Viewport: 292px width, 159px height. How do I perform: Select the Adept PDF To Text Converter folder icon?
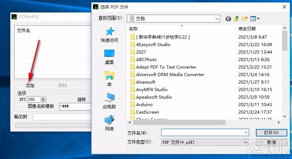tap(133, 67)
